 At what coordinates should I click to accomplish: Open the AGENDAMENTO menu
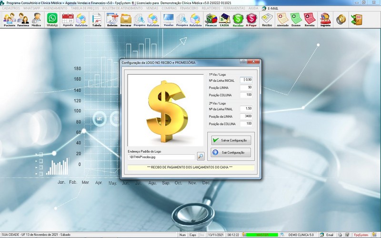[x=55, y=8]
